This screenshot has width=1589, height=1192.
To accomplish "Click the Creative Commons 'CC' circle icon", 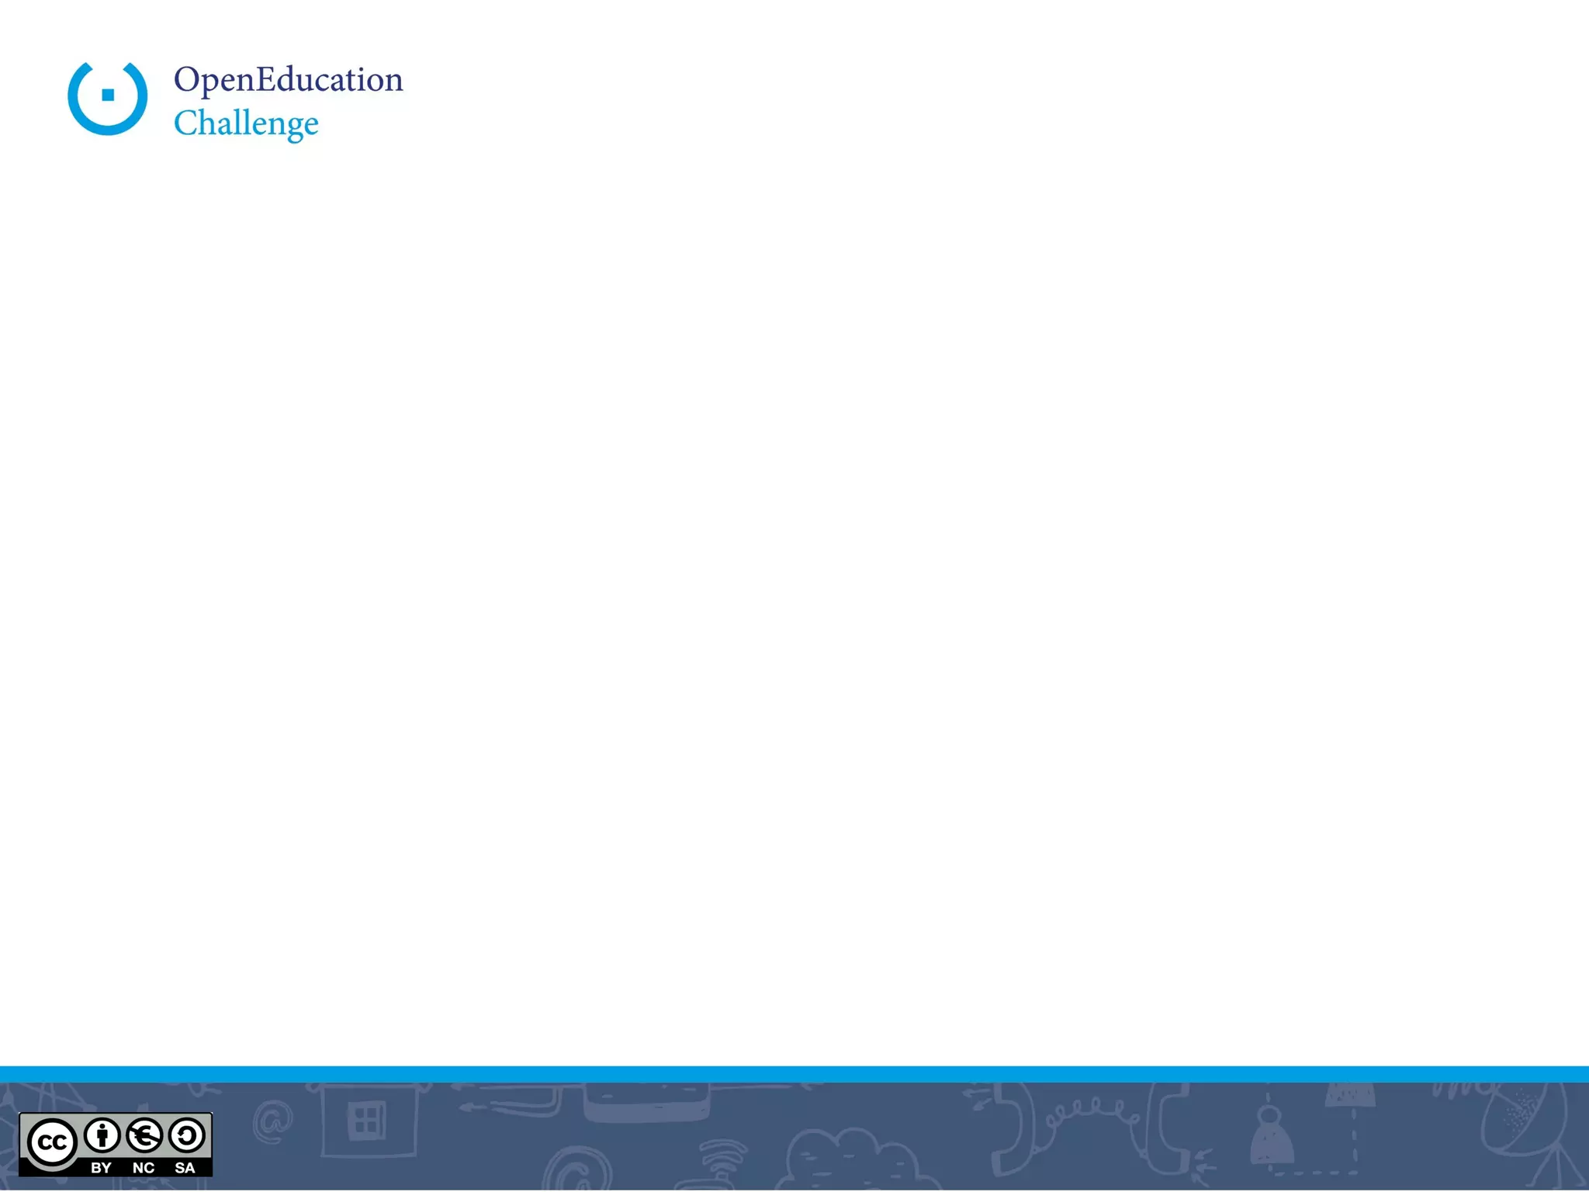I will click(51, 1142).
